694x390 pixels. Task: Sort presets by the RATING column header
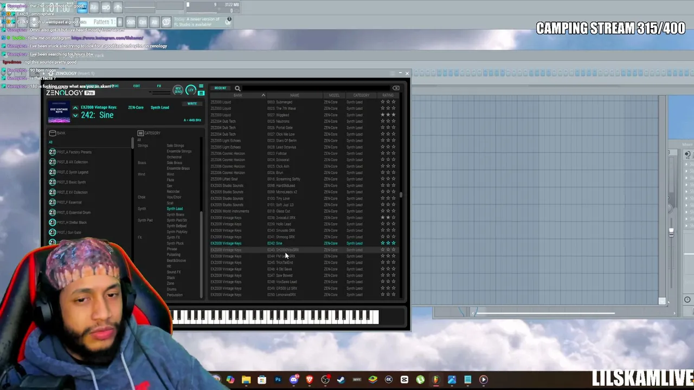click(388, 95)
